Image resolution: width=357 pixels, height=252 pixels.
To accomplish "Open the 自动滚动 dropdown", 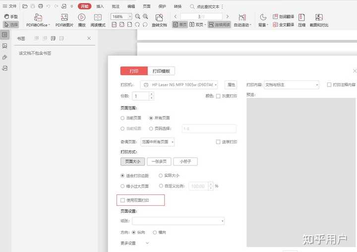I will coord(250,25).
